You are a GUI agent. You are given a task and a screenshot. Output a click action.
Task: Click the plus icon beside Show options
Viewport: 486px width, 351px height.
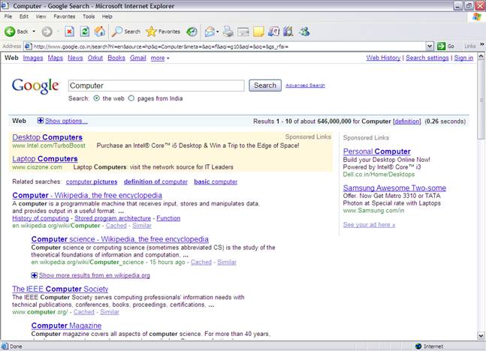[x=41, y=121]
